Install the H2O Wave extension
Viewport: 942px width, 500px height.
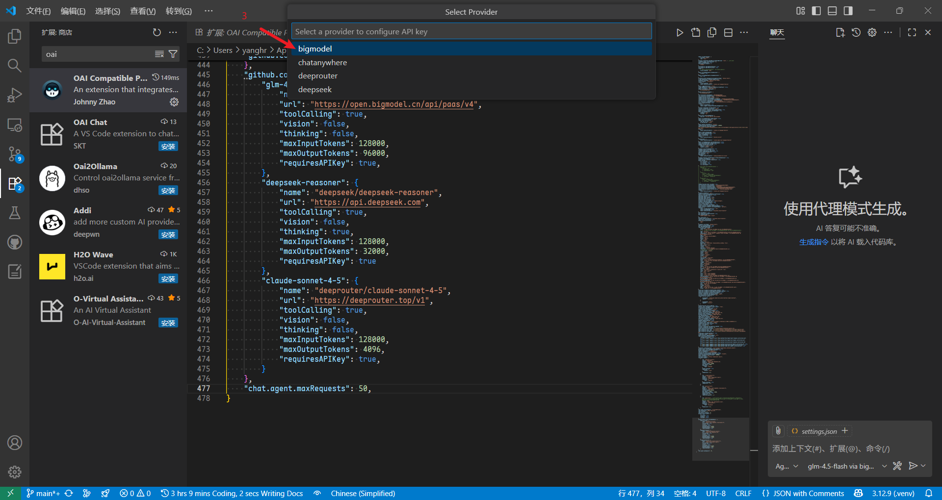click(x=168, y=278)
